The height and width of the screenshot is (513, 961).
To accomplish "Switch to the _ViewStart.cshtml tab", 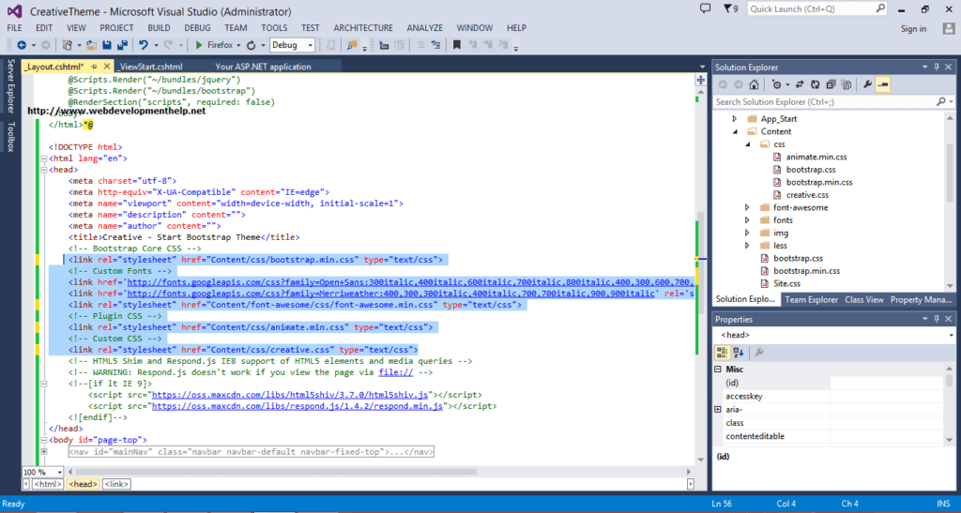I will (x=151, y=67).
